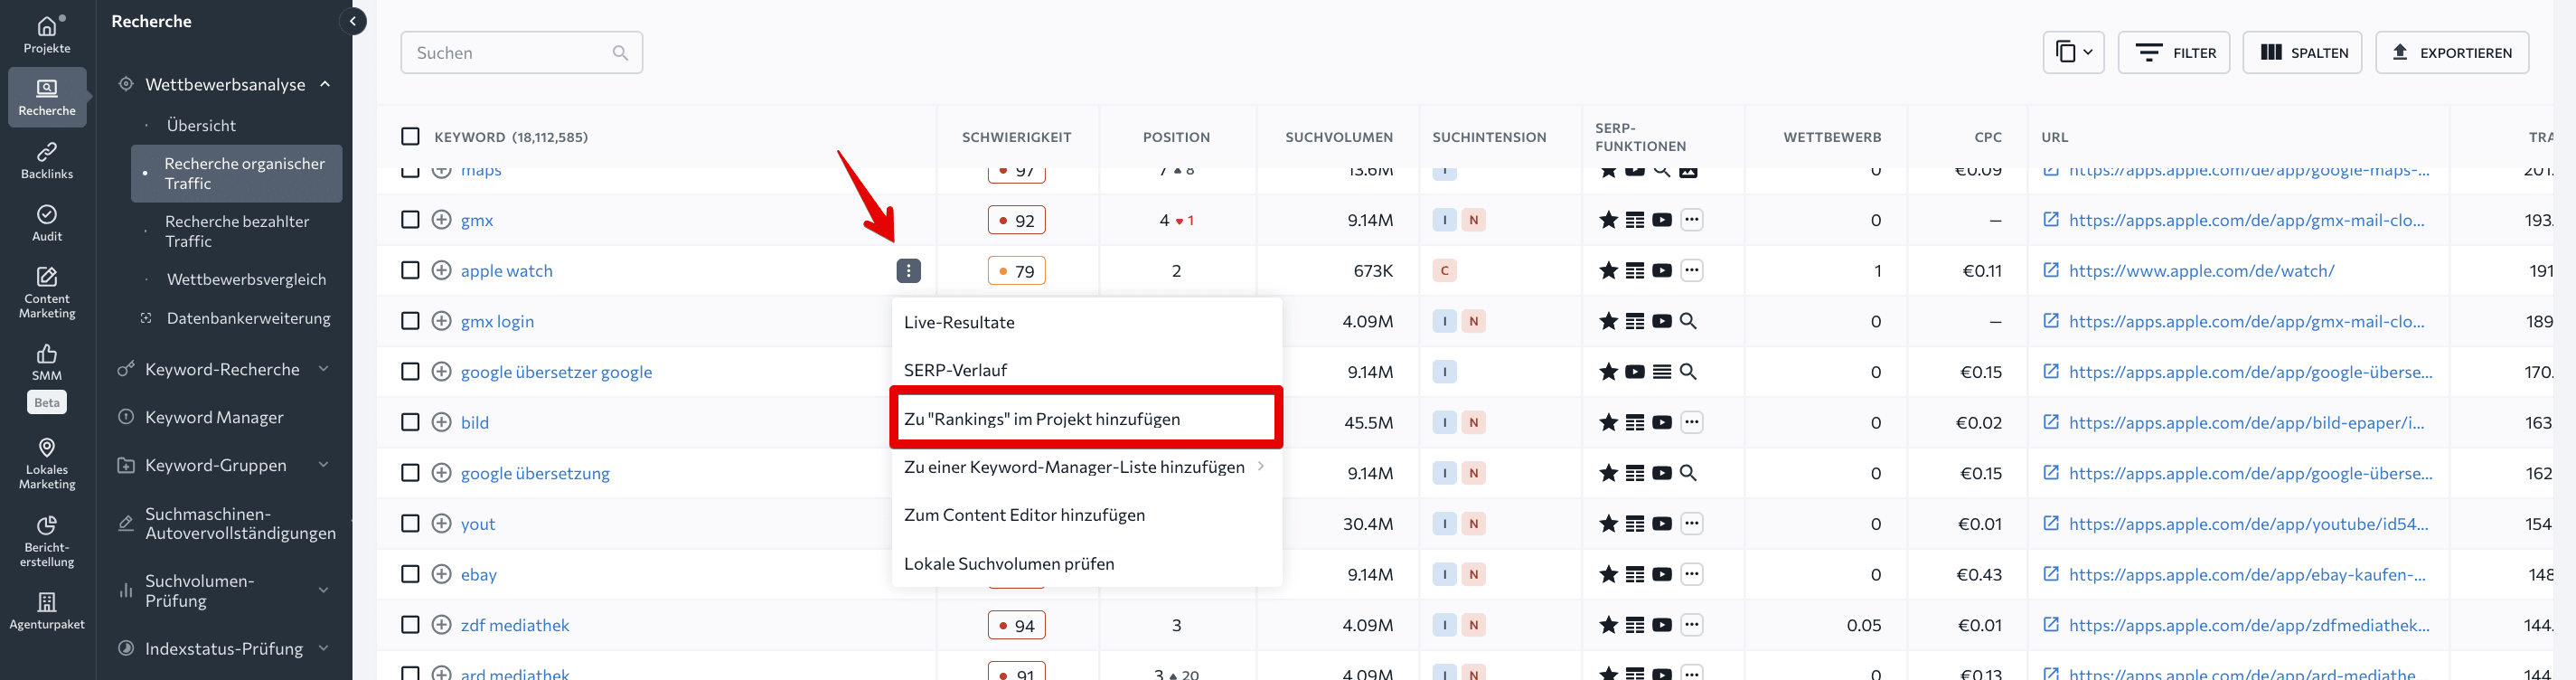This screenshot has height=680, width=2576.
Task: Open Recherche bezahlter Traffic
Action: 237,231
